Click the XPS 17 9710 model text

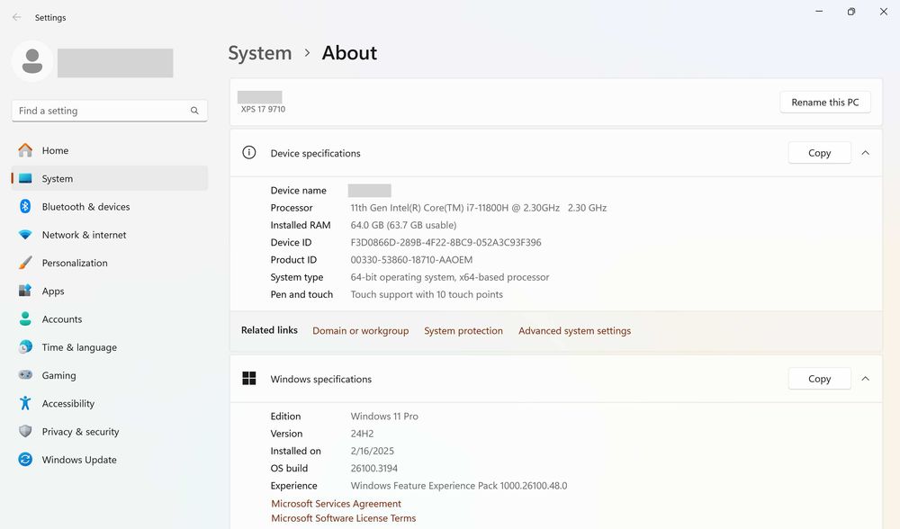click(263, 110)
